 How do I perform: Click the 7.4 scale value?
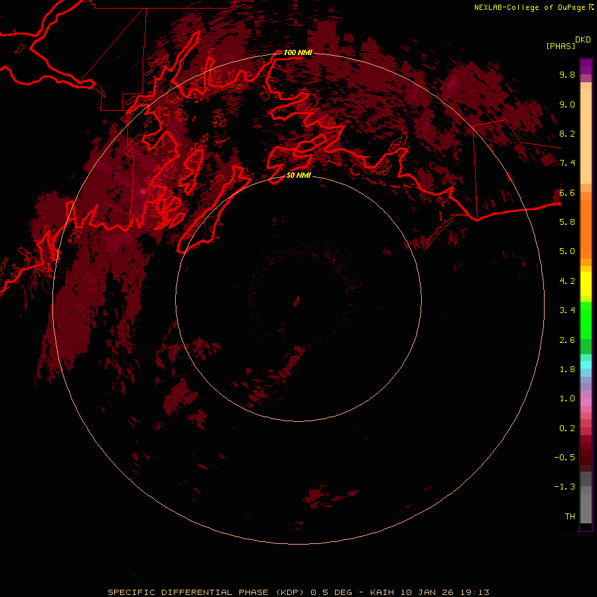567,163
